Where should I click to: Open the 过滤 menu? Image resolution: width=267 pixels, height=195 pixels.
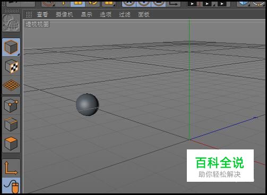click(125, 14)
